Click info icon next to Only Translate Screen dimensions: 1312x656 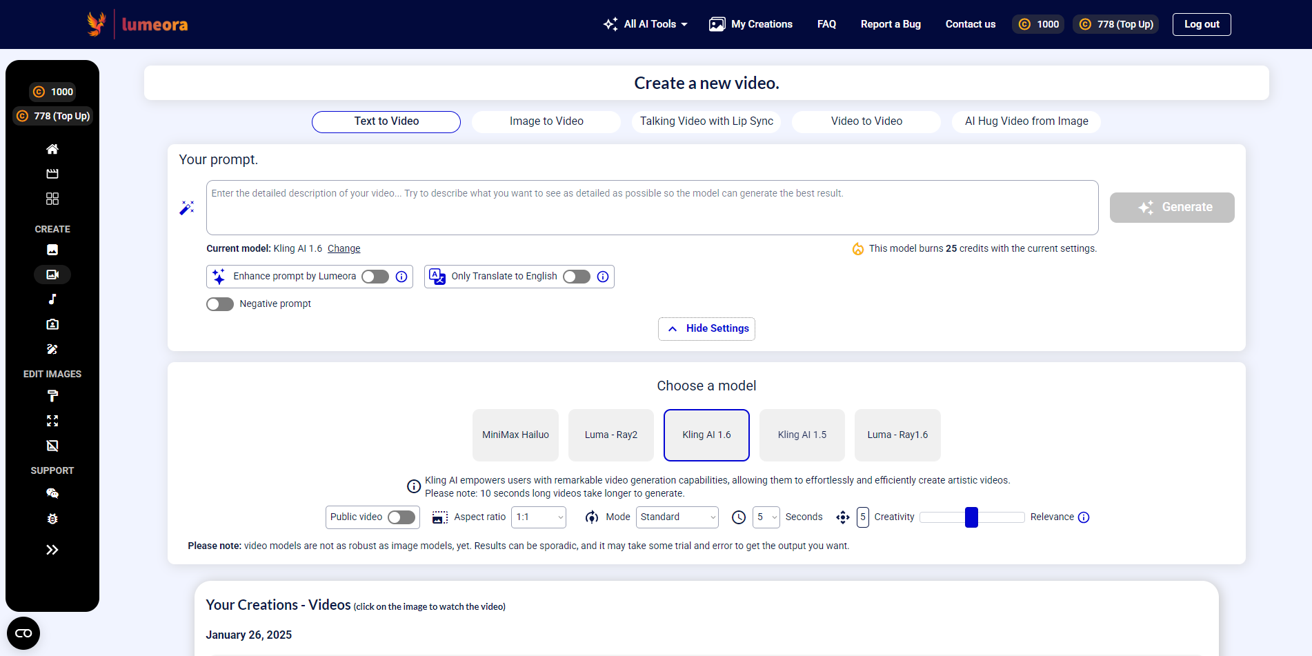point(603,277)
